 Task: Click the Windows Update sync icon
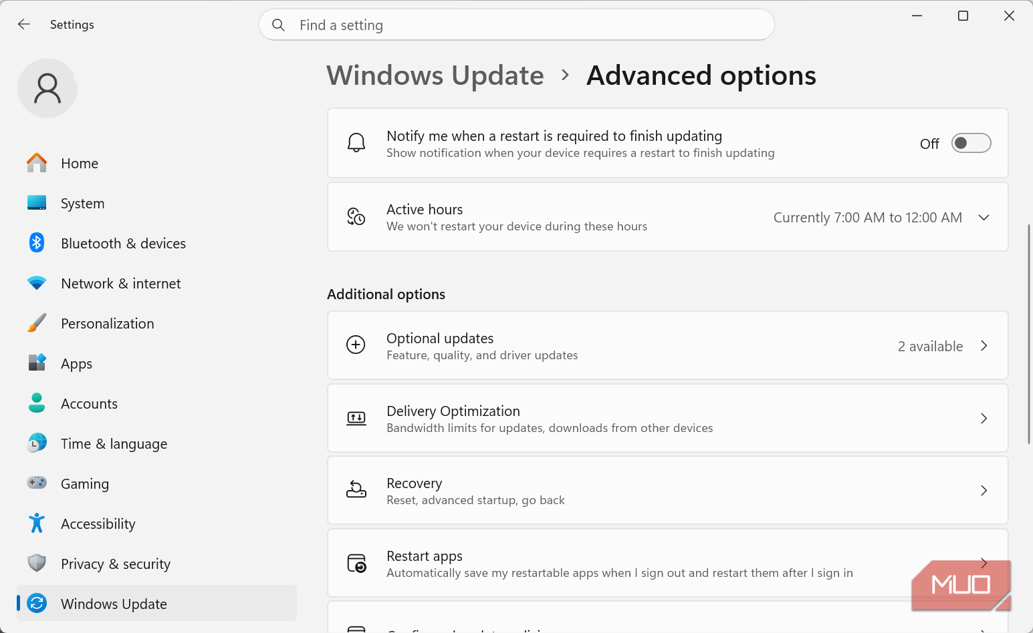click(37, 603)
